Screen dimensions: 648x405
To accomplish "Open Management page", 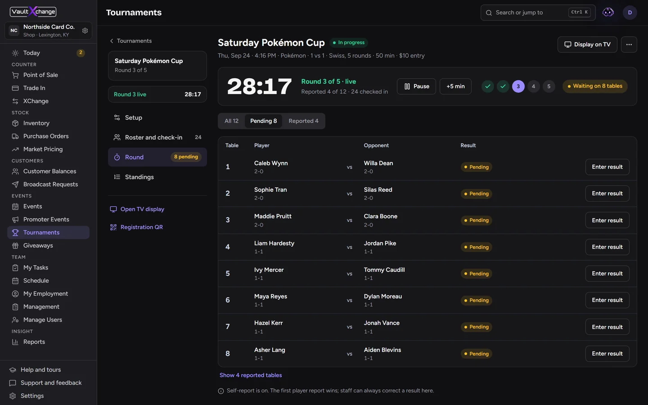I will click(48, 307).
